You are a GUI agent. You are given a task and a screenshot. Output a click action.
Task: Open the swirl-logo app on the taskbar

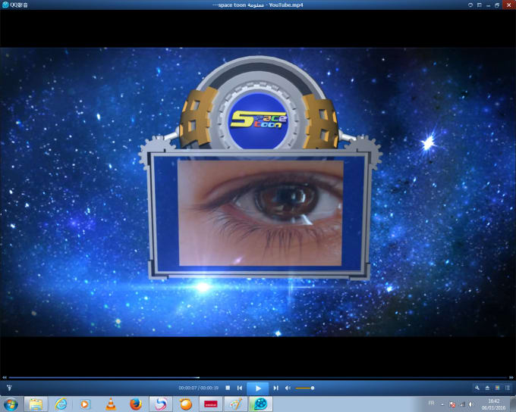(161, 404)
